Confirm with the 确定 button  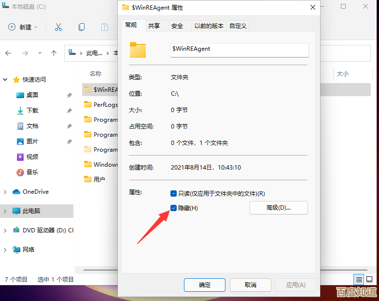205,285
